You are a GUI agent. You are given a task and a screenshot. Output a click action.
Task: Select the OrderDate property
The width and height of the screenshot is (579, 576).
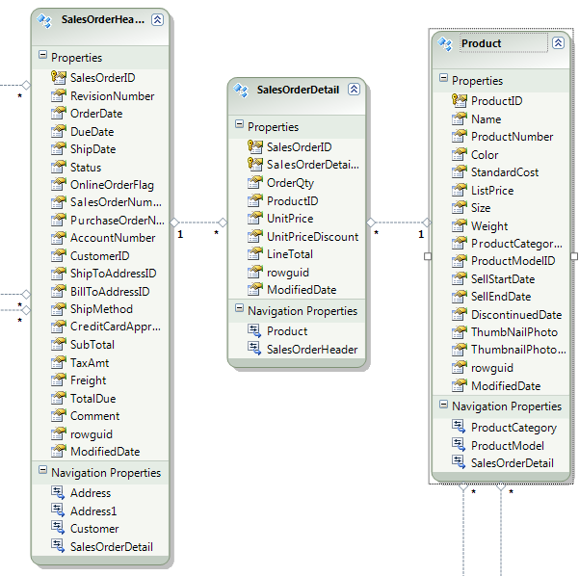tap(96, 114)
